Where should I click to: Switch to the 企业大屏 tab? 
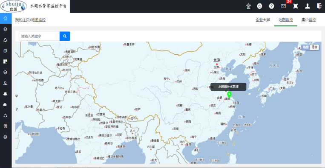(263, 20)
